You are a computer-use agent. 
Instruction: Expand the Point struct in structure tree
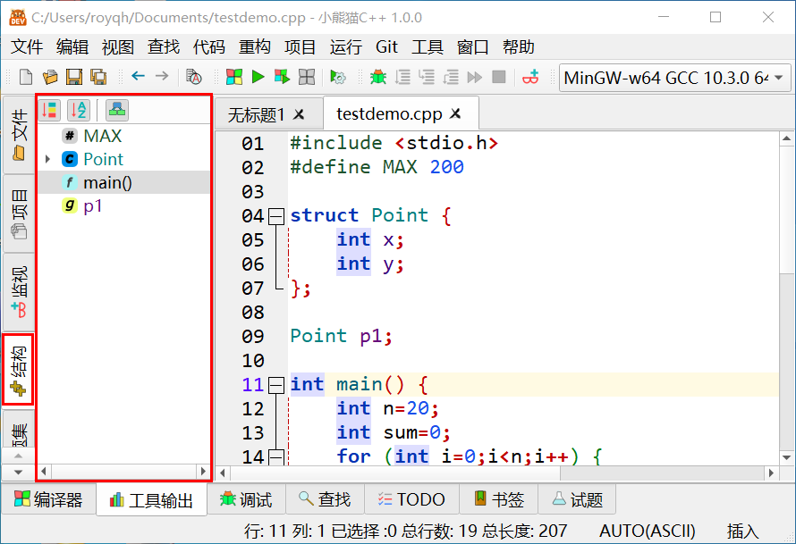47,159
